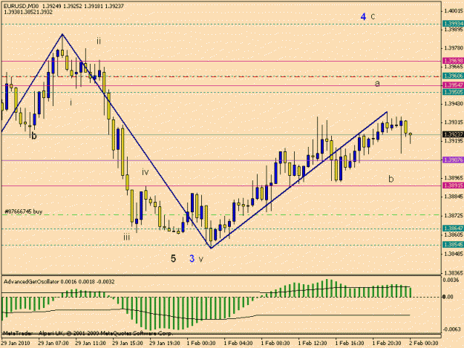Click the 0.00 oscillator zero level value
The image size is (464, 348).
[448, 297]
